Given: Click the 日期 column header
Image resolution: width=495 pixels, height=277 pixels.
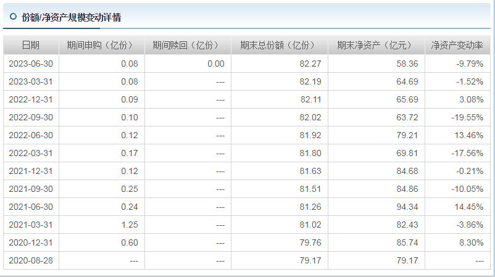Looking at the screenshot, I should click(x=31, y=46).
